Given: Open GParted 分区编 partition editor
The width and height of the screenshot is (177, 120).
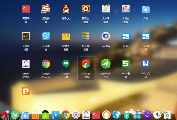Looking at the screenshot, I should tap(86, 64).
